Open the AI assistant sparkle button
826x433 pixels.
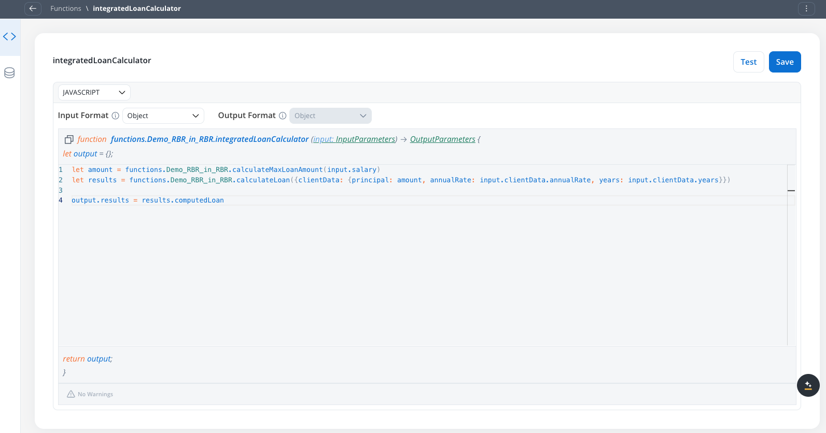(808, 385)
